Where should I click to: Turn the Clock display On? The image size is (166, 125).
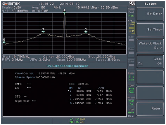point(140,63)
